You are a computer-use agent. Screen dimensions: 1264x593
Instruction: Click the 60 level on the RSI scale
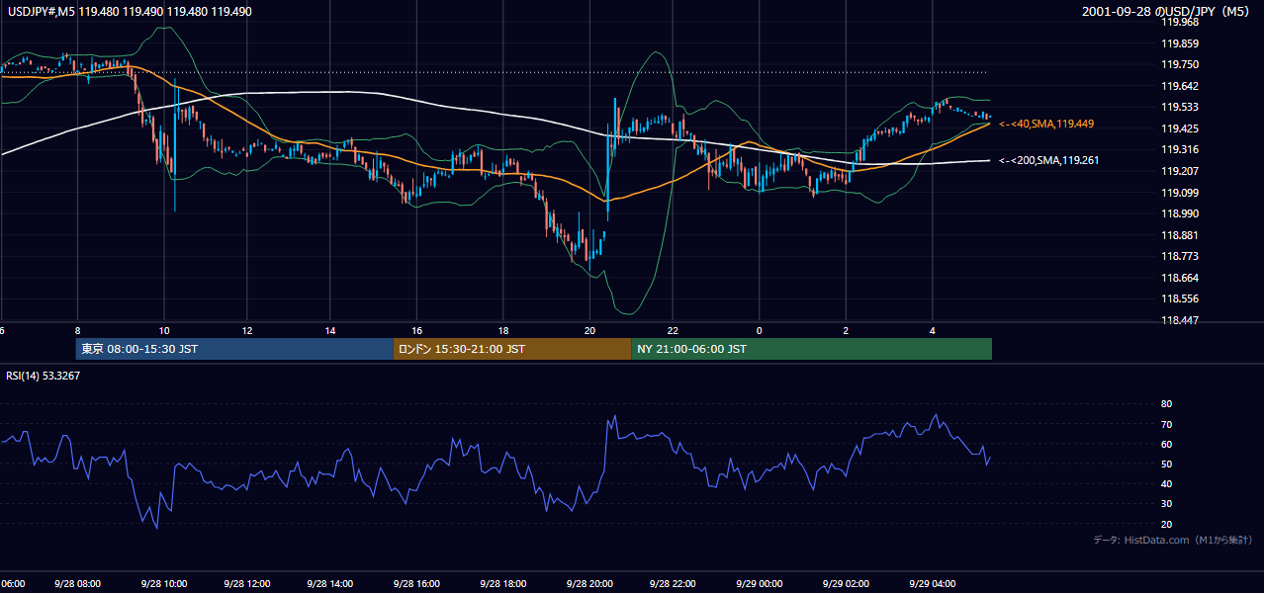tap(1166, 444)
